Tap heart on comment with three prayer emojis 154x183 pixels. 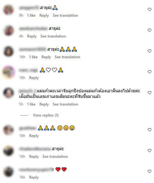150,51
